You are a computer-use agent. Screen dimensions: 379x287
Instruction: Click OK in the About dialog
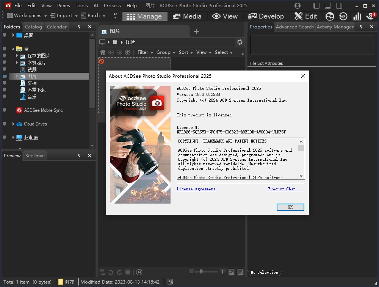tap(290, 207)
